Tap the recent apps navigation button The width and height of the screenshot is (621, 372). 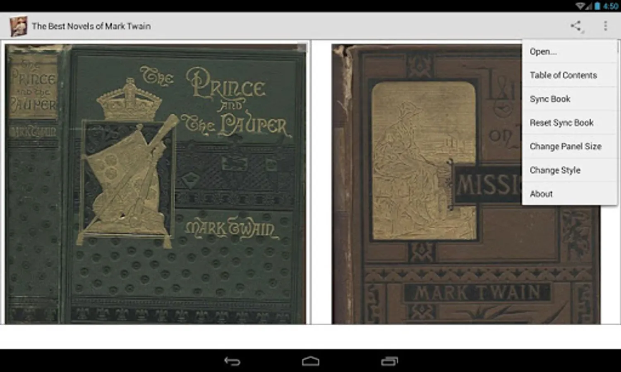pos(389,361)
